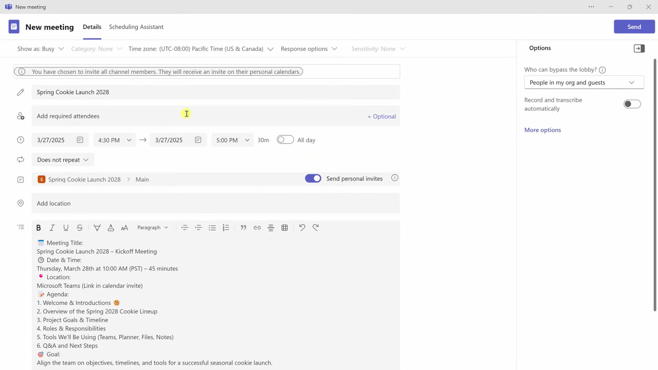
Task: Click the text "Microsoft Teams (Link in calendar invite)"
Action: [90, 286]
